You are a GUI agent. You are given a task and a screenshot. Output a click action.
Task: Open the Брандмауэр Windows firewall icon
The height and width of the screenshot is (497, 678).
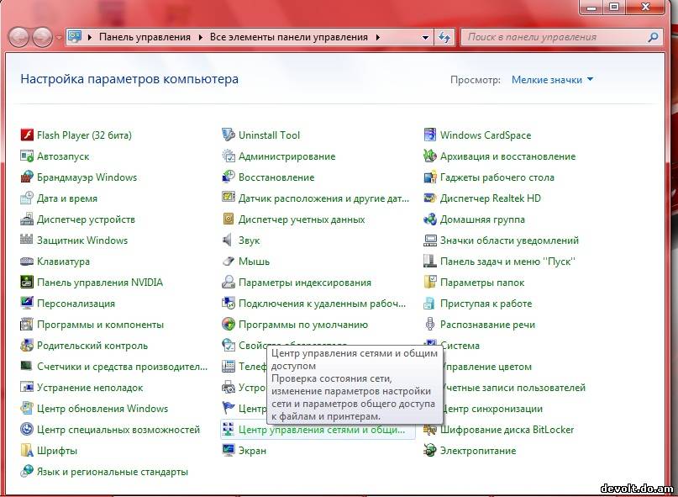[x=27, y=177]
